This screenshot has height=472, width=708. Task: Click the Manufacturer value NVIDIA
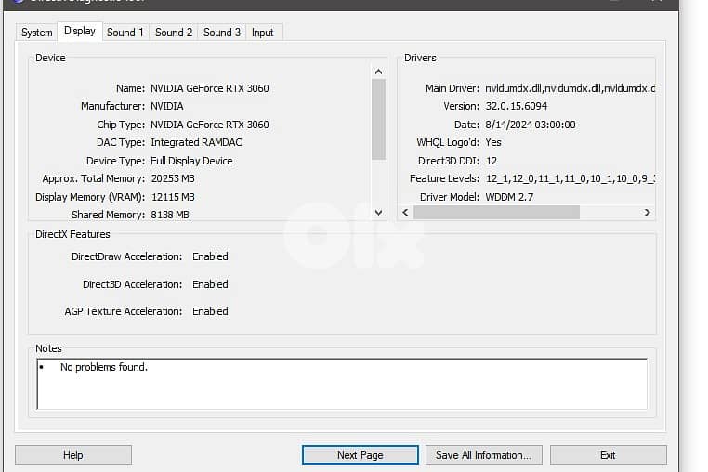[167, 106]
